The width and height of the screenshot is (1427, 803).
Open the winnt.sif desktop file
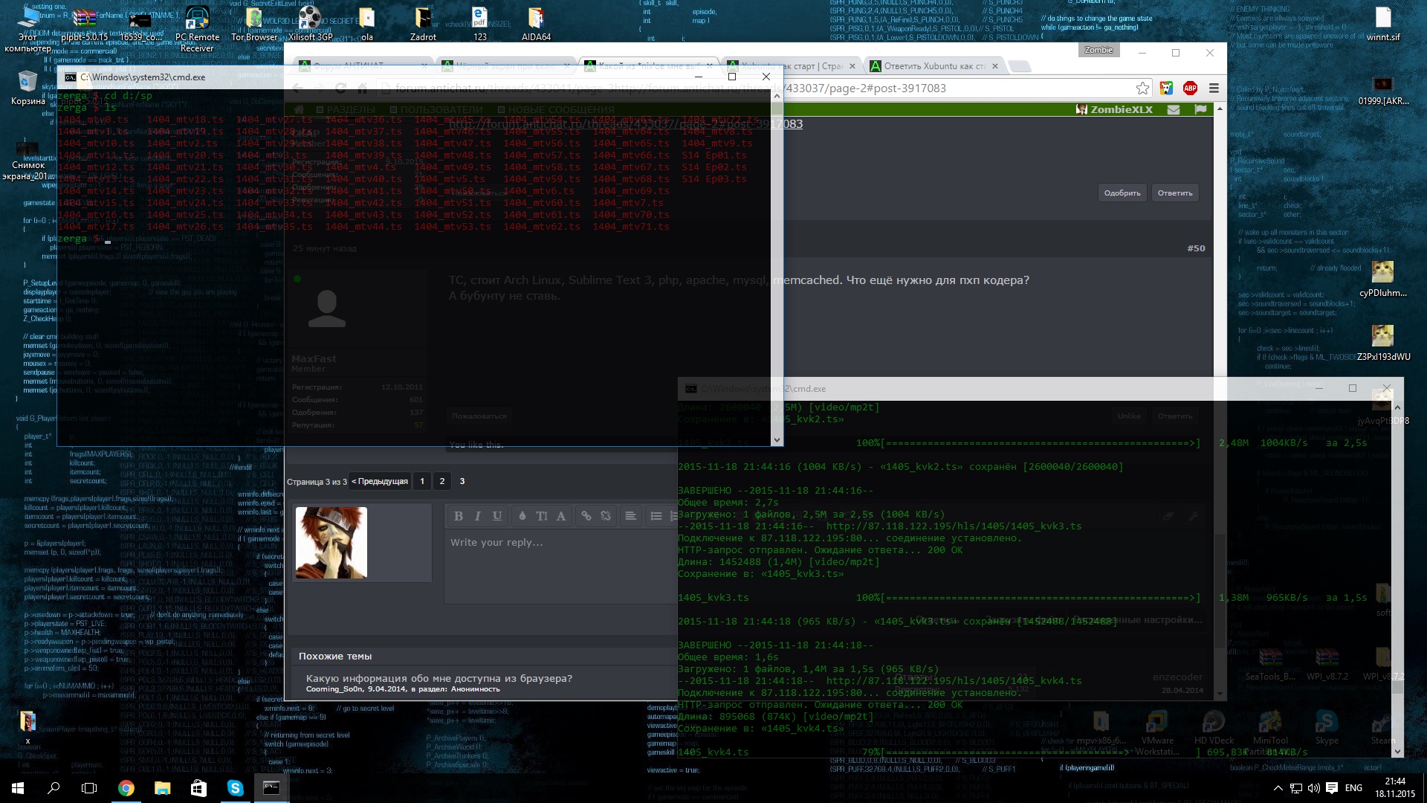tap(1383, 24)
